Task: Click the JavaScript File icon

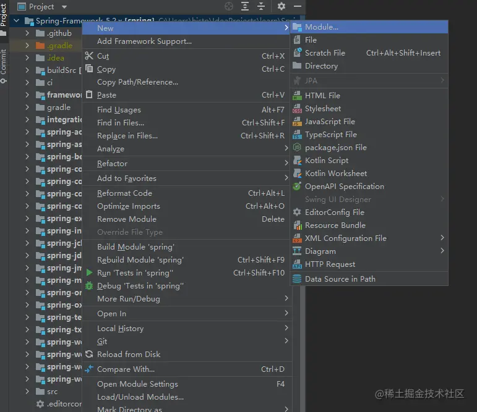Action: click(297, 122)
